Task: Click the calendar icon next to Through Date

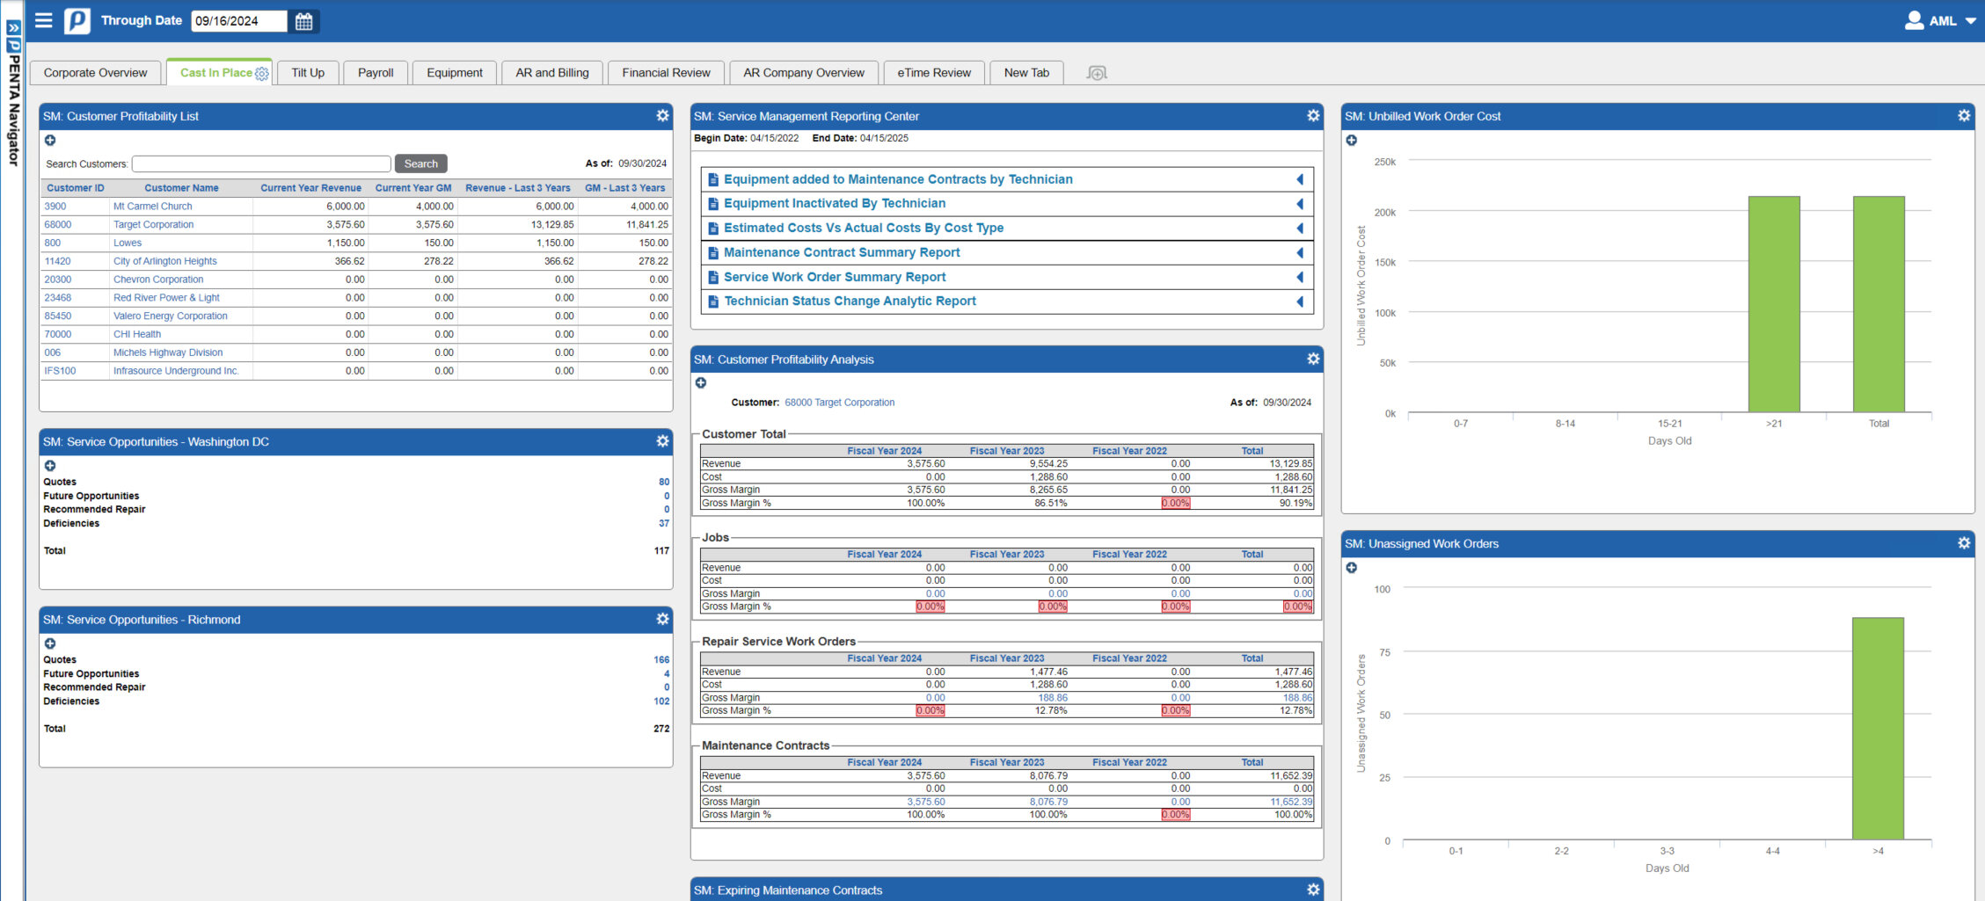Action: coord(303,21)
